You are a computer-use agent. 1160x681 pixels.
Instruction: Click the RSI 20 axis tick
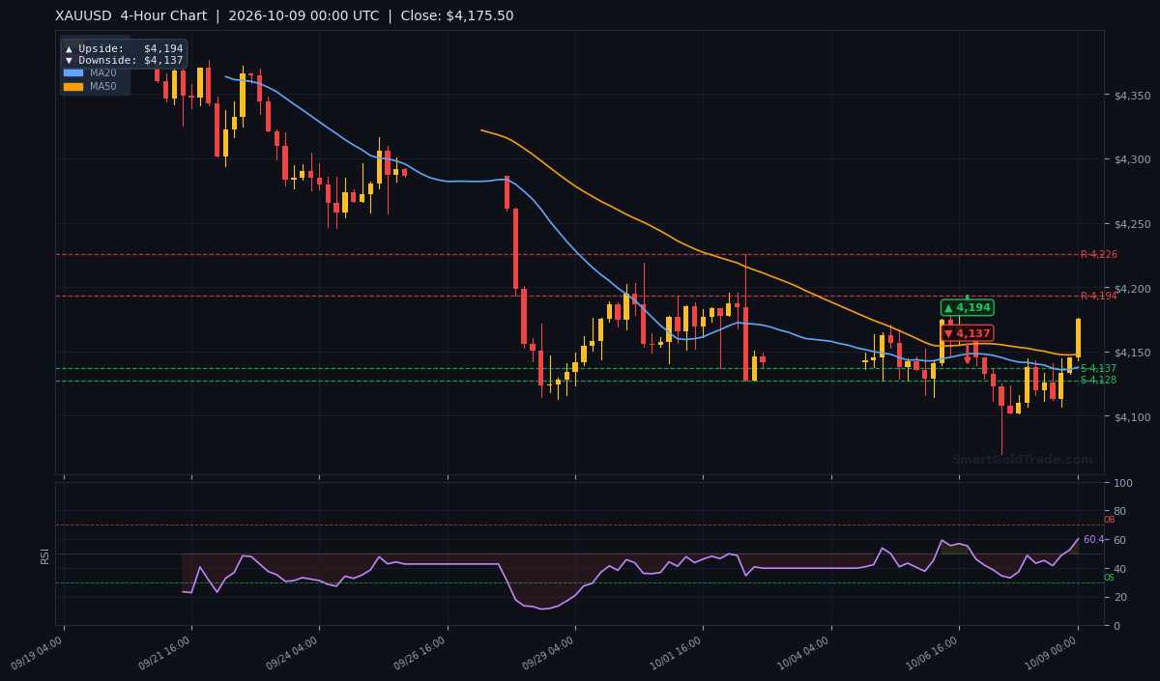(1120, 598)
